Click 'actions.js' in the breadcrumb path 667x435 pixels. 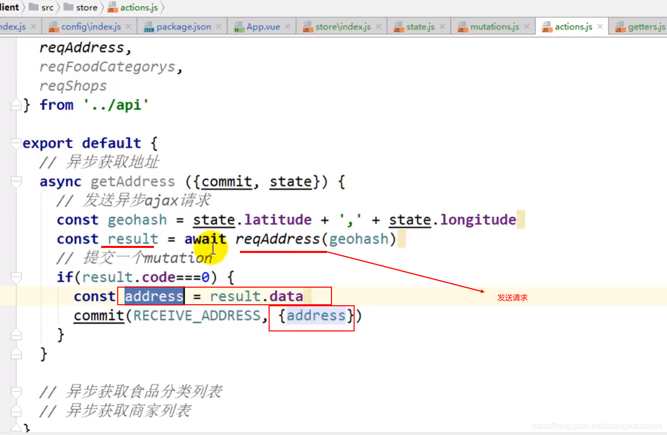pos(138,8)
